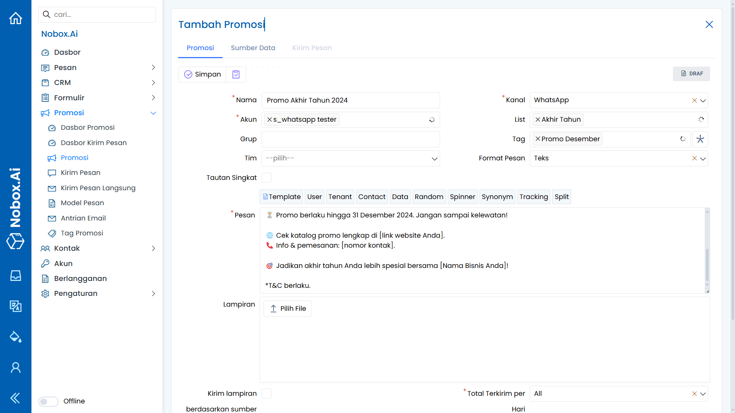
Task: Click the home icon in left rail
Action: pyautogui.click(x=16, y=18)
